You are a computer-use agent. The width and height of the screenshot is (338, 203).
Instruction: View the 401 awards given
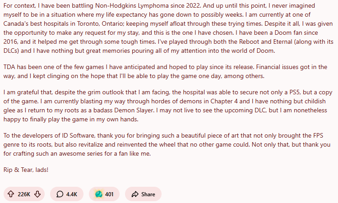coord(109,194)
